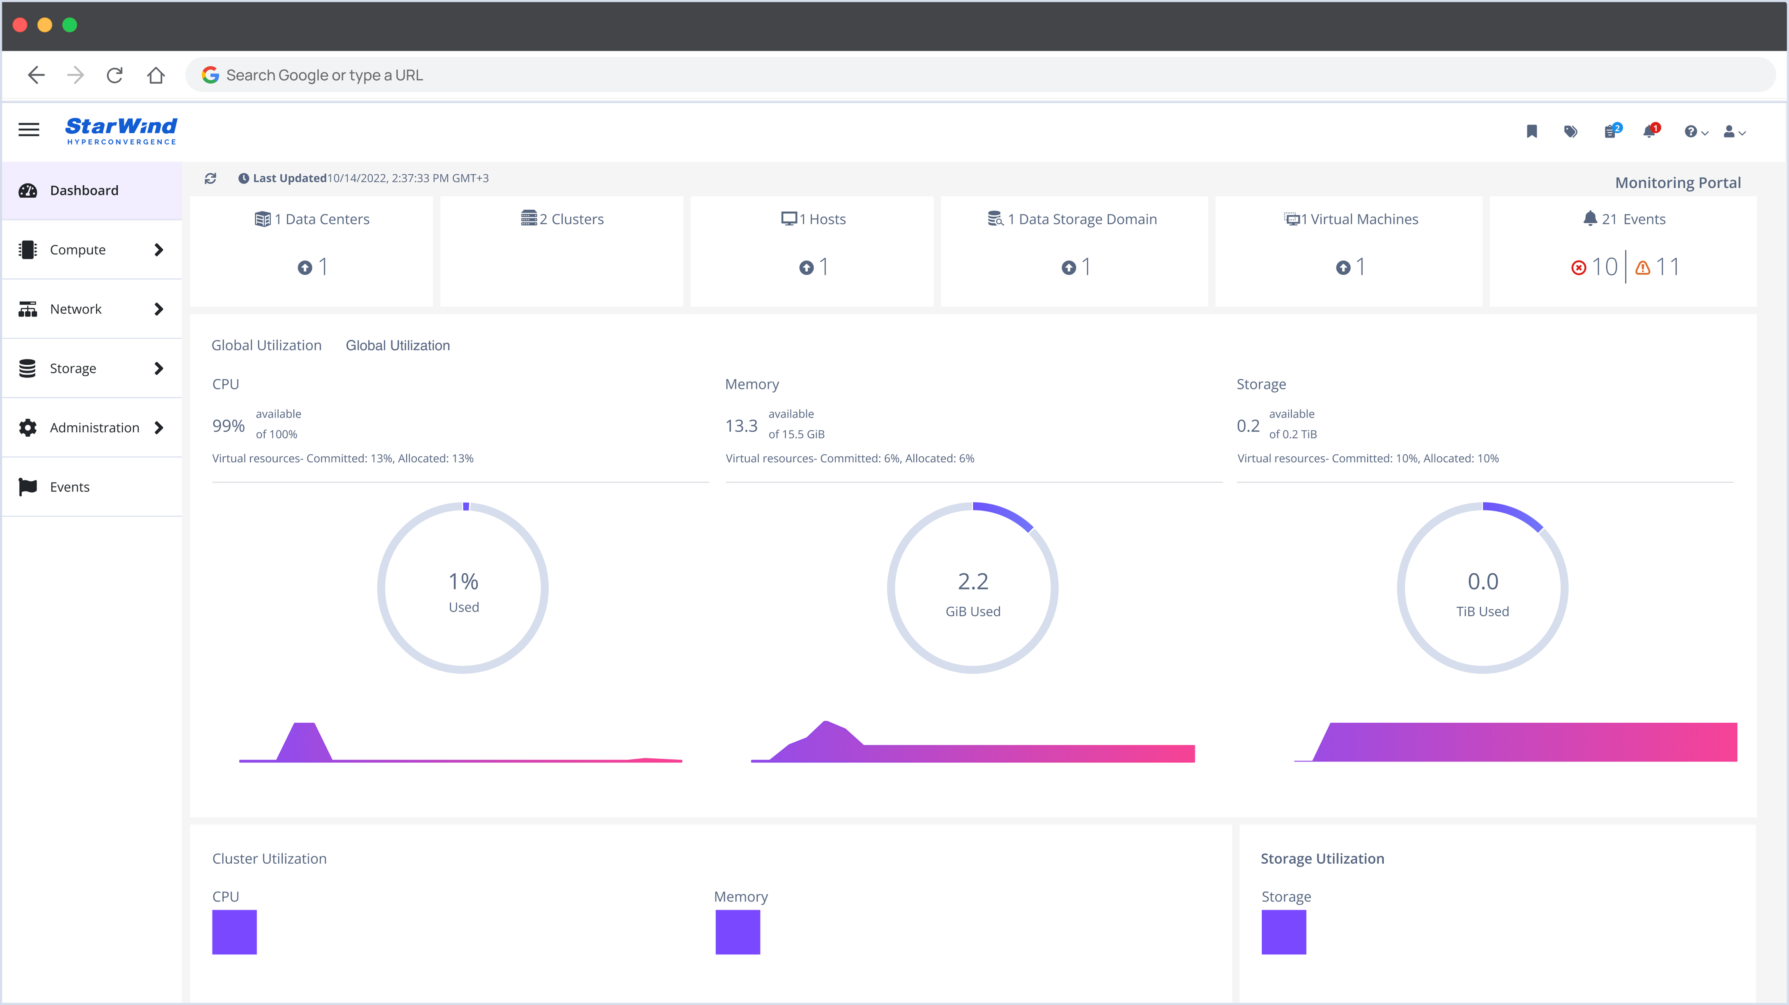This screenshot has height=1005, width=1789.
Task: Expand the Compute sidebar section
Action: tap(92, 250)
